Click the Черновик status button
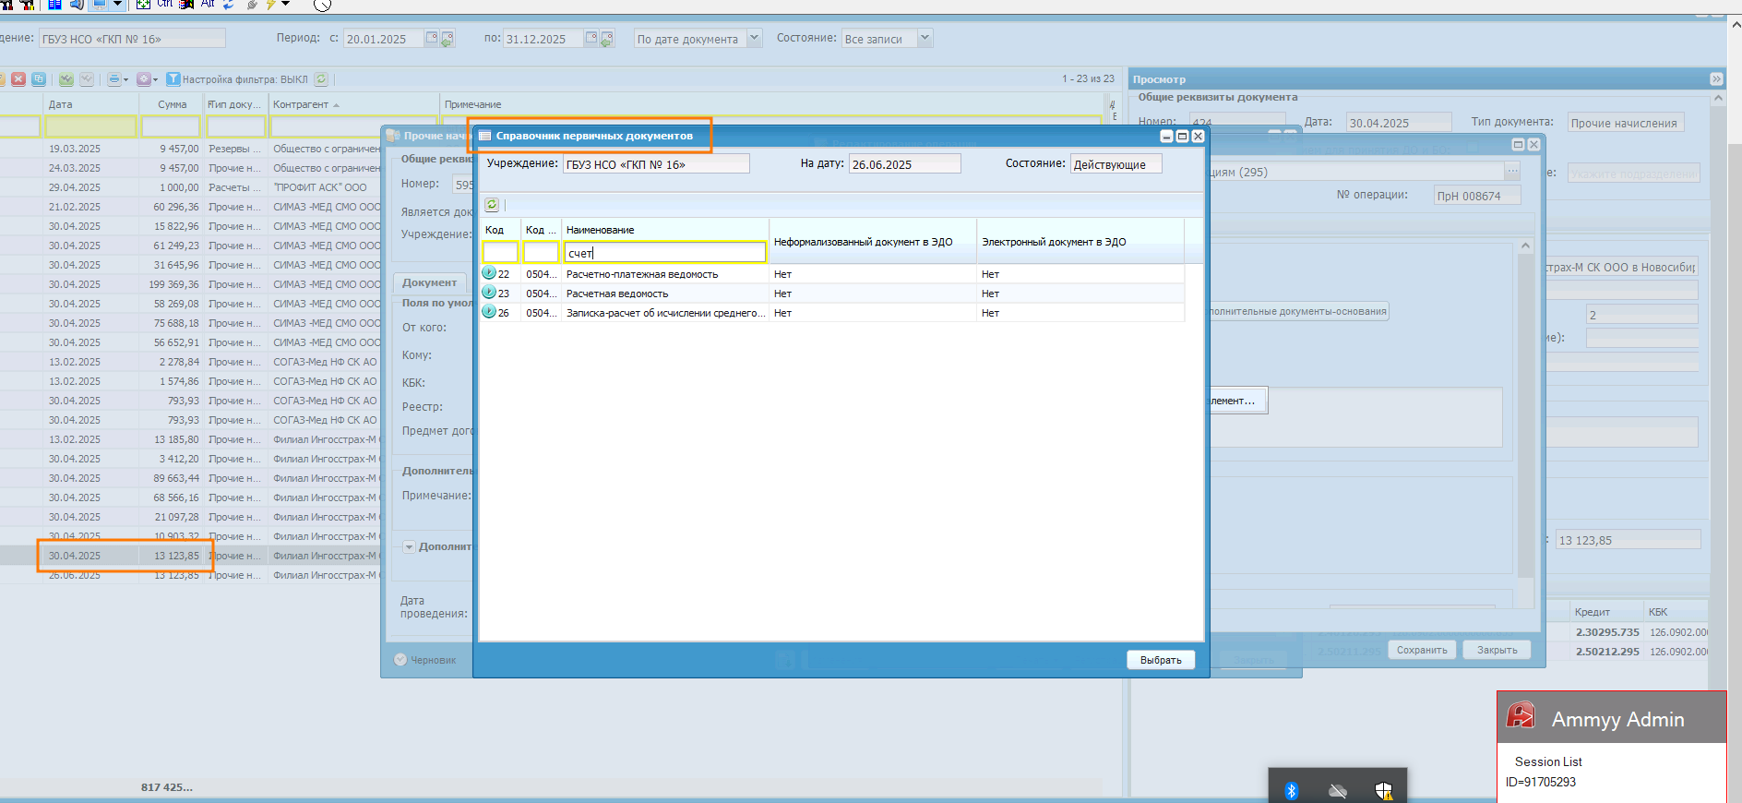Image resolution: width=1742 pixels, height=803 pixels. [425, 660]
